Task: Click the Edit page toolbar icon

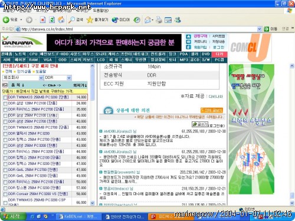Action: (168, 20)
